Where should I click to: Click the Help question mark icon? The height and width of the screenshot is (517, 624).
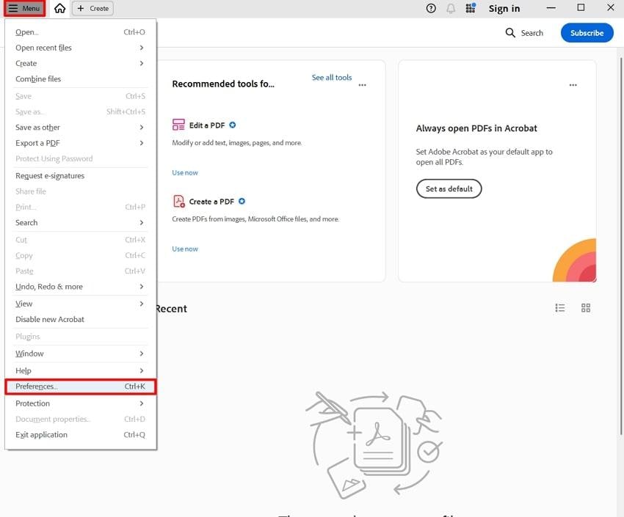(430, 8)
